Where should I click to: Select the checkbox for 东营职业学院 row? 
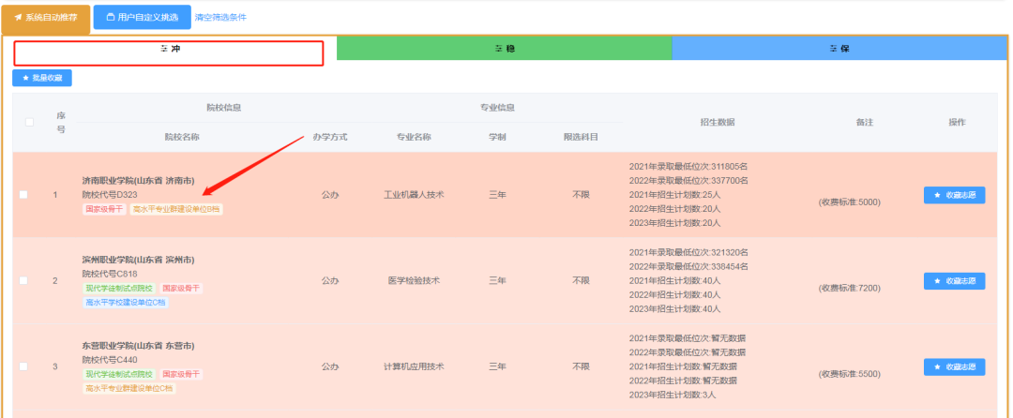coord(23,366)
